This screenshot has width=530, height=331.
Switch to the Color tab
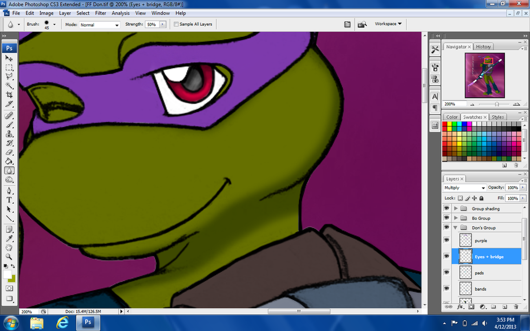(451, 117)
